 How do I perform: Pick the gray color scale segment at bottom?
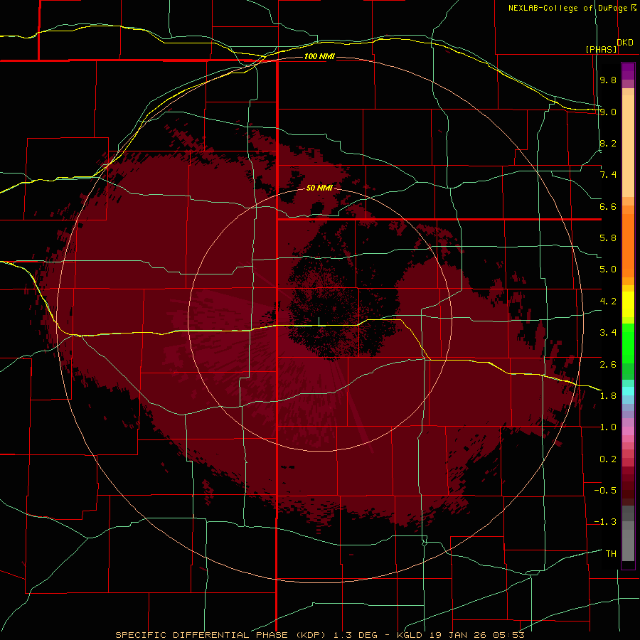628,545
